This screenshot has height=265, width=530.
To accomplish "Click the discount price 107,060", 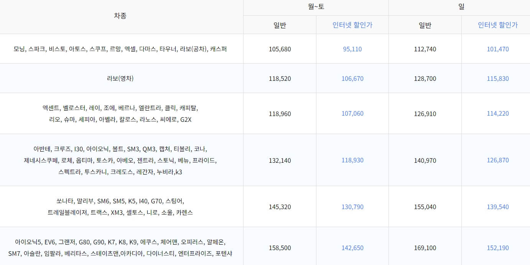I will [352, 114].
